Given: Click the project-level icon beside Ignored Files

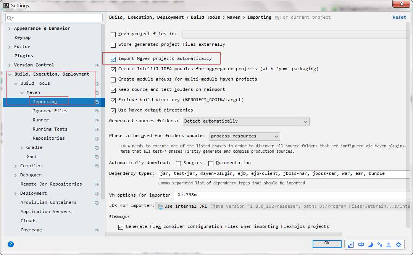Looking at the screenshot, I should 97,111.
